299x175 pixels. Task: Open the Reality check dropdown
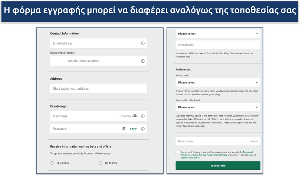click(218, 82)
